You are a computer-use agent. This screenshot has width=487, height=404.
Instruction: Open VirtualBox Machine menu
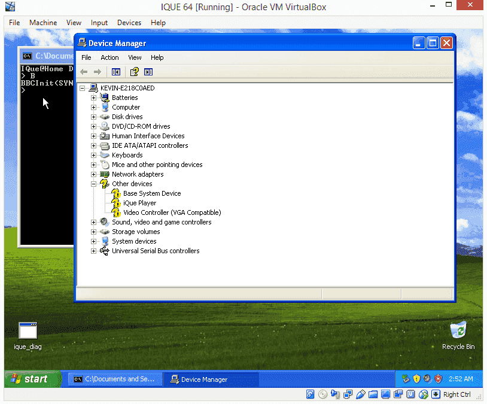pyautogui.click(x=43, y=23)
